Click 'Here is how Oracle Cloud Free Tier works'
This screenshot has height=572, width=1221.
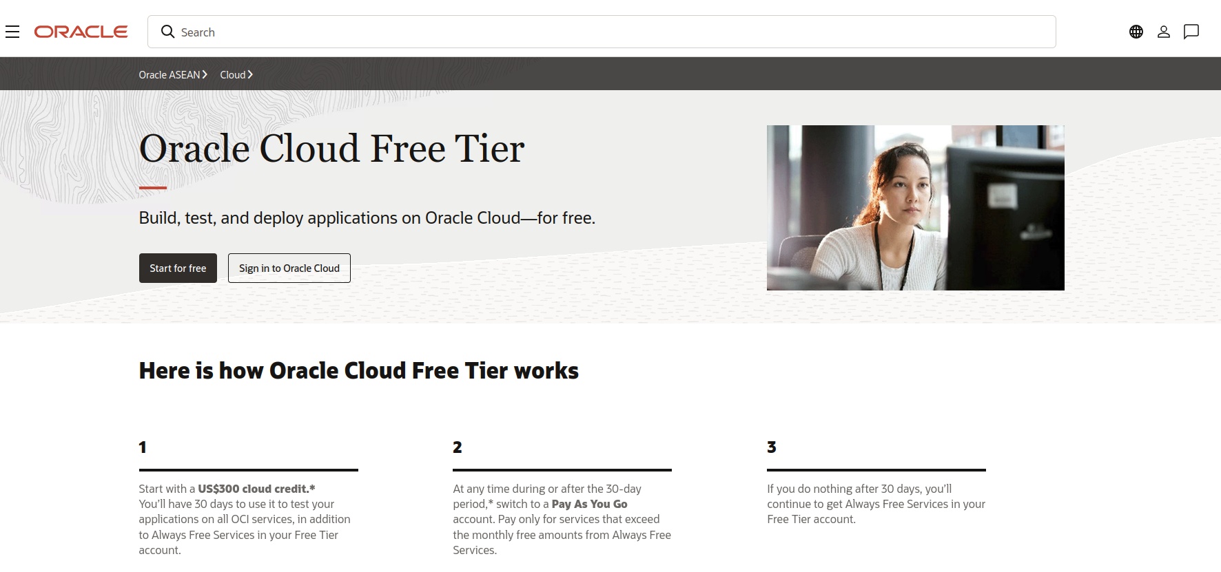[359, 370]
